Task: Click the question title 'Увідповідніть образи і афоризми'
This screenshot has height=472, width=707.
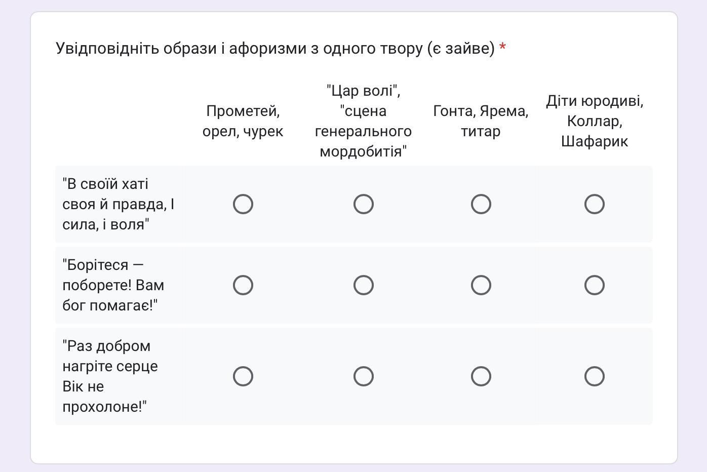Action: [275, 48]
